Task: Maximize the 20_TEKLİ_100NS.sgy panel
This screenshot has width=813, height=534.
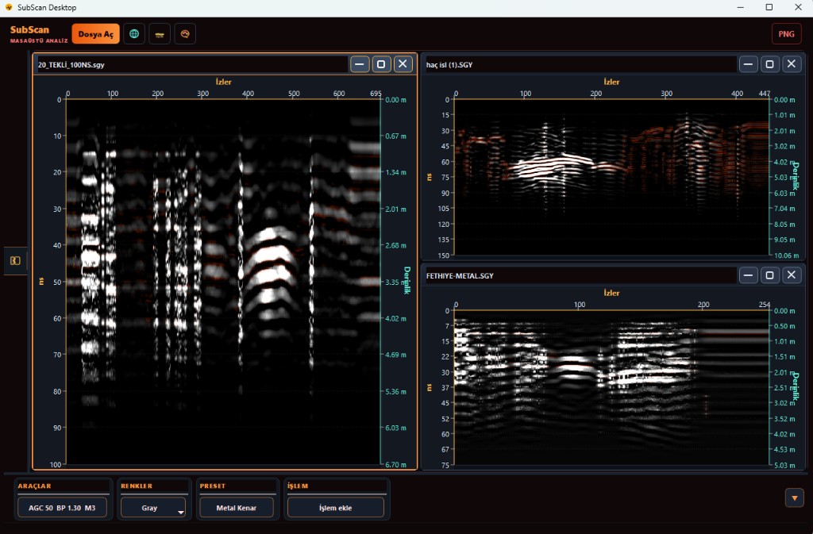Action: click(x=381, y=64)
